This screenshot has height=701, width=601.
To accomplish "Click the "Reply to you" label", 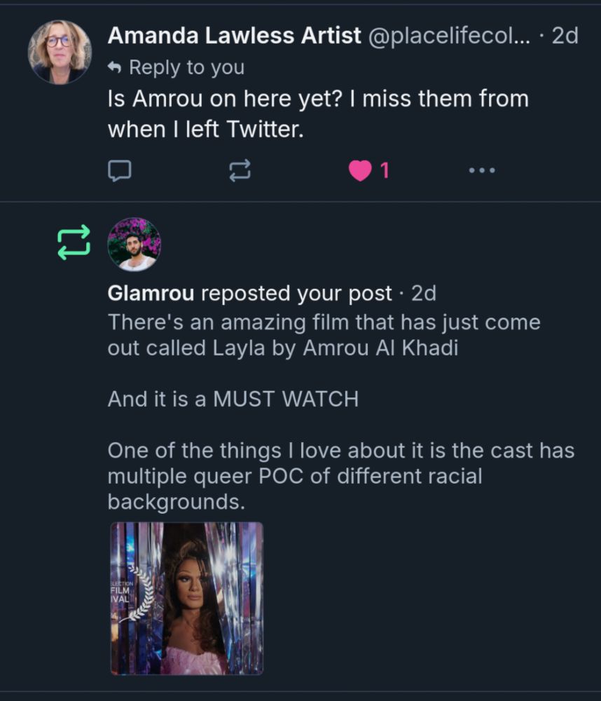I will click(186, 68).
